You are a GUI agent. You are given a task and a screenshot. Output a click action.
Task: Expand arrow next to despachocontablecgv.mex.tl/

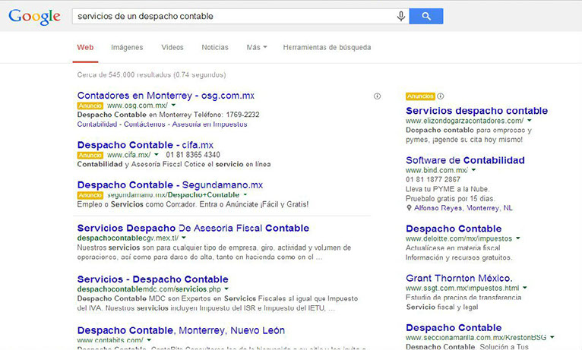pos(184,238)
